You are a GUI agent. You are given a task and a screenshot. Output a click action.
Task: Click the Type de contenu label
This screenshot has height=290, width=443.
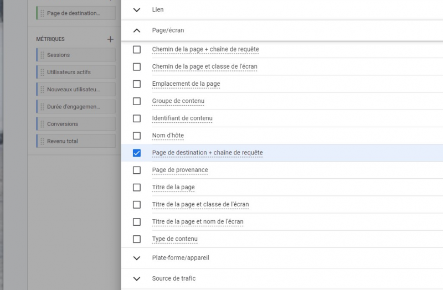point(174,239)
